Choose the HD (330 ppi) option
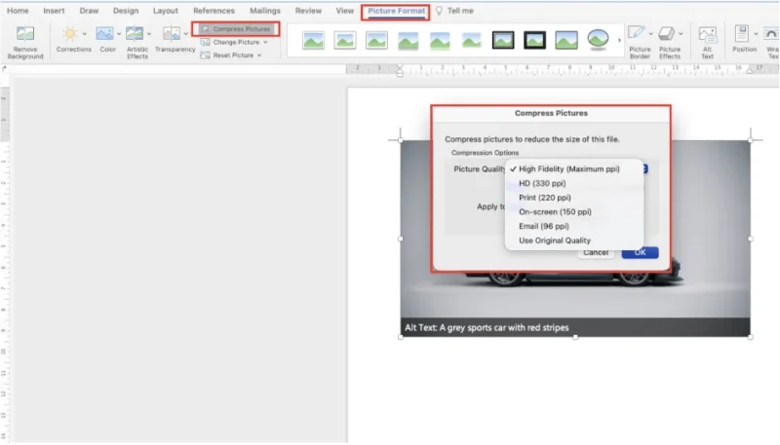Viewport: 780px width, 445px height. pyautogui.click(x=542, y=183)
